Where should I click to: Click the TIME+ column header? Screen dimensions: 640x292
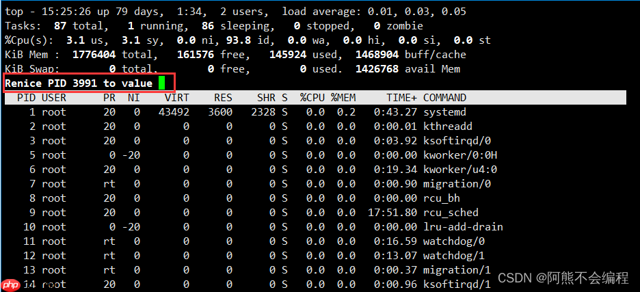point(401,98)
